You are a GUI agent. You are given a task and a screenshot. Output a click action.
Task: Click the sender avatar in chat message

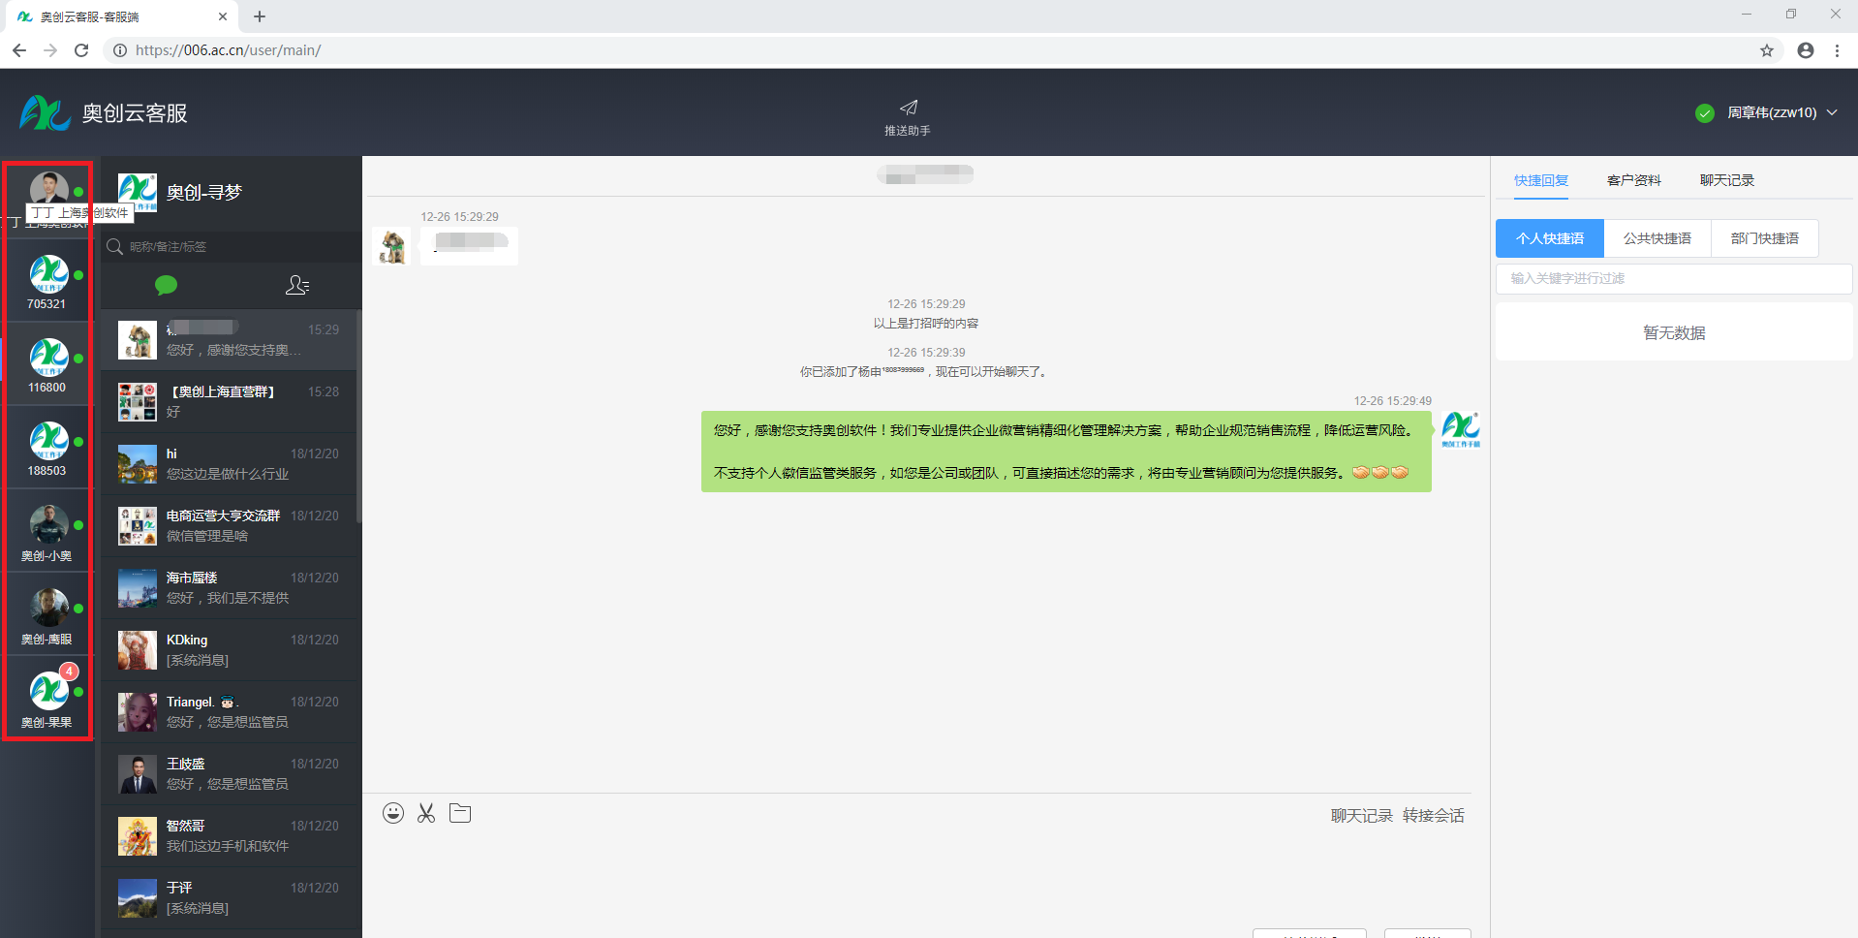pos(392,246)
